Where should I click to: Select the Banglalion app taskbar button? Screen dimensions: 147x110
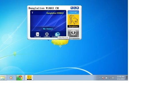(x=29, y=78)
